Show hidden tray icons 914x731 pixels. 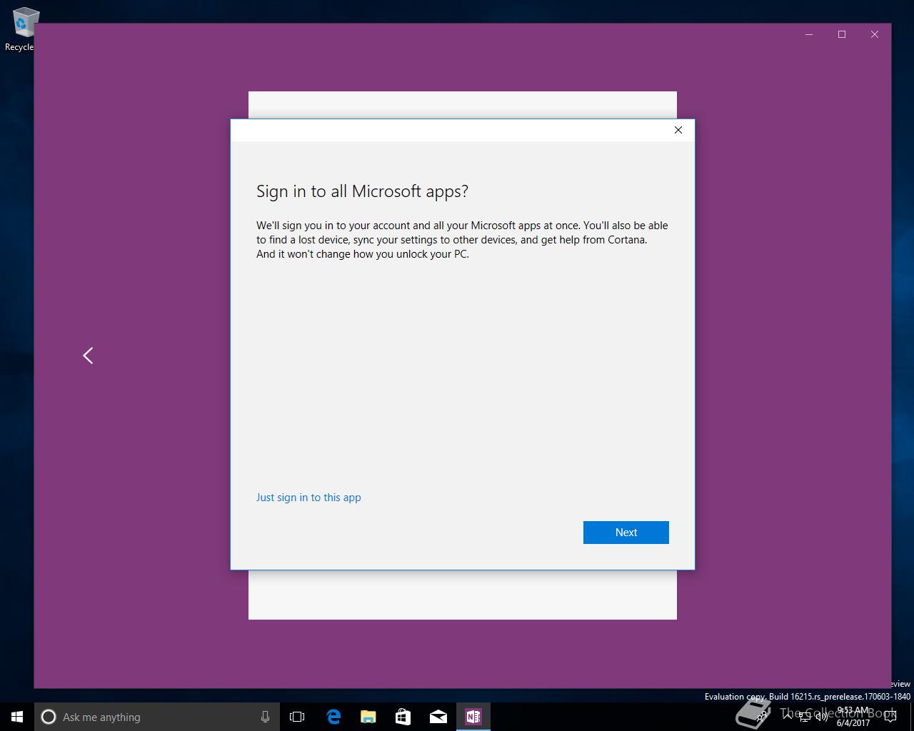(x=788, y=717)
